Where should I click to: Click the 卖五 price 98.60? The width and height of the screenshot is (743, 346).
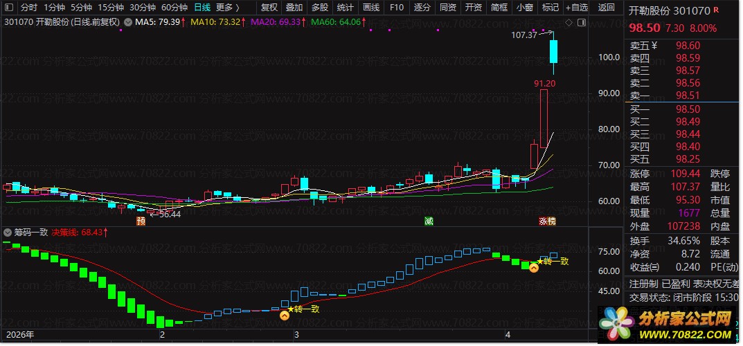(688, 46)
